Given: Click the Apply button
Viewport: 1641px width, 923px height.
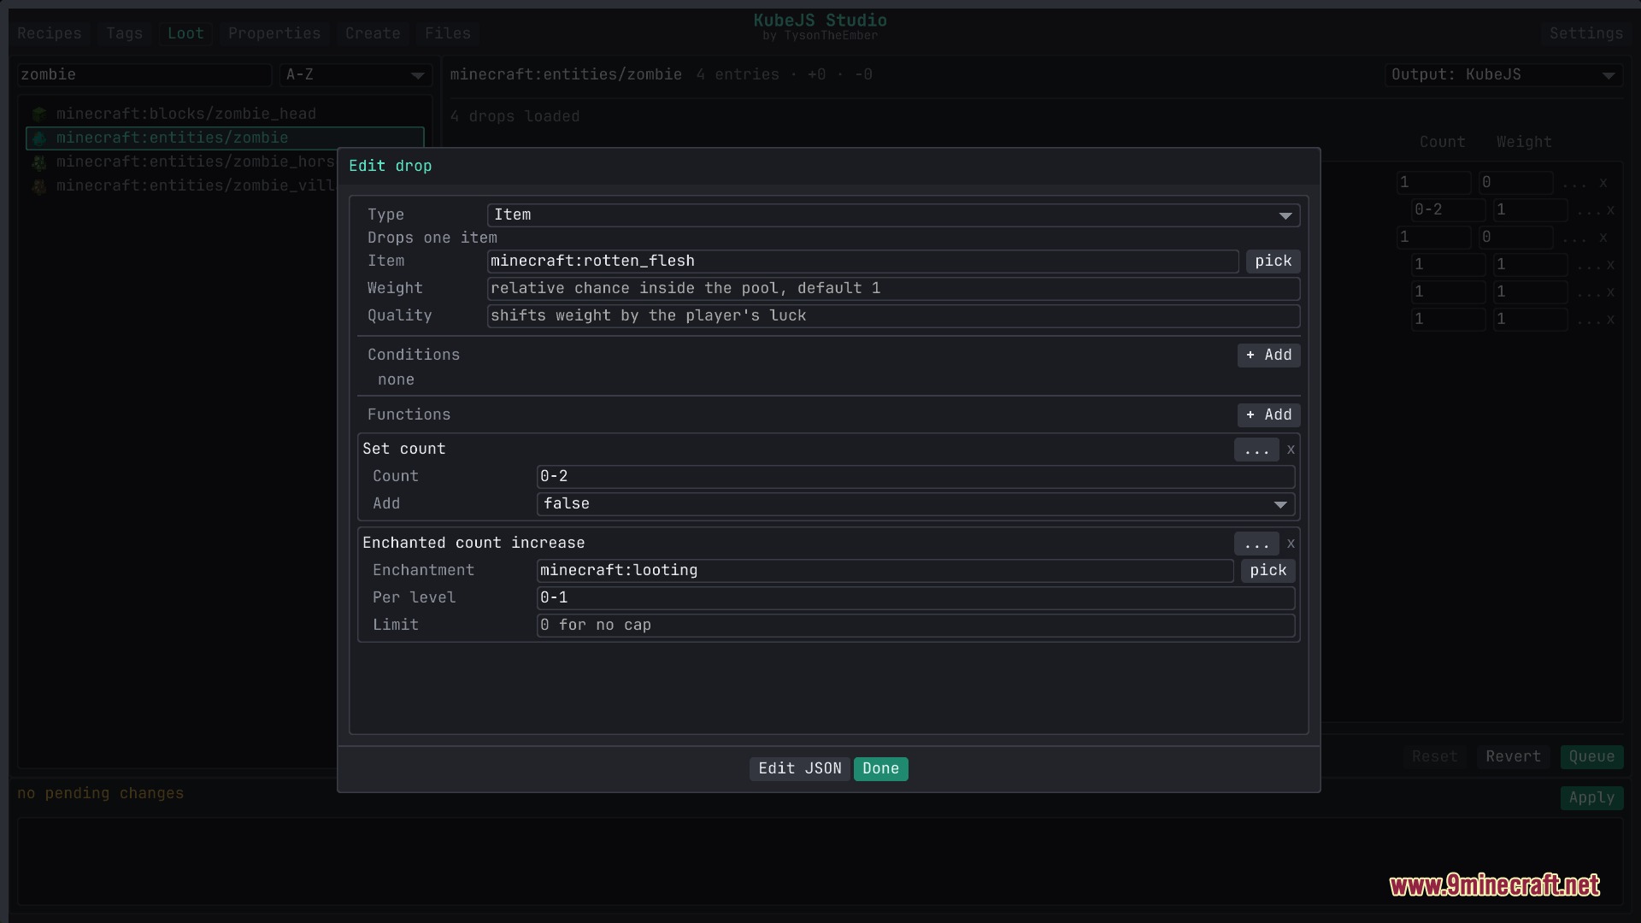Looking at the screenshot, I should pyautogui.click(x=1591, y=798).
